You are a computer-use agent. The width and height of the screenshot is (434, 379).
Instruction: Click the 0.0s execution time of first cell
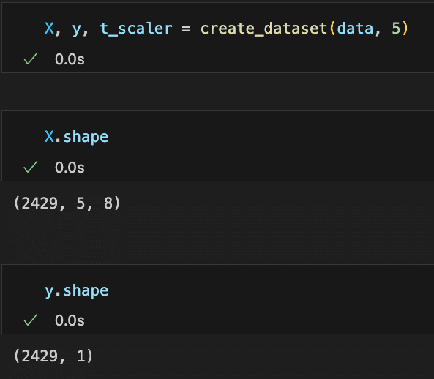(x=70, y=59)
